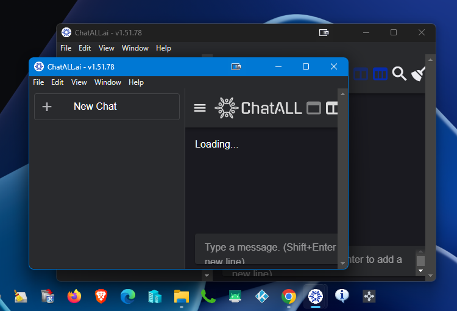
Task: Click the message input field in front window
Action: coord(266,249)
